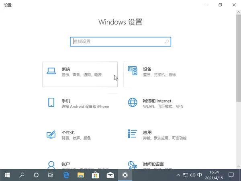Open network status tray icon

pyautogui.click(x=186, y=175)
